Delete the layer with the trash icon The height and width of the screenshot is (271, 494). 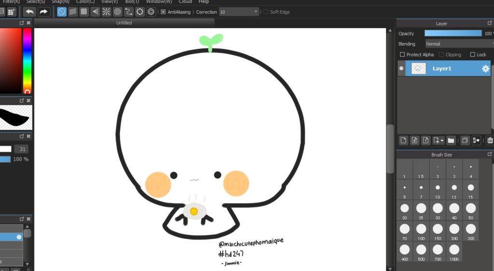[490, 140]
